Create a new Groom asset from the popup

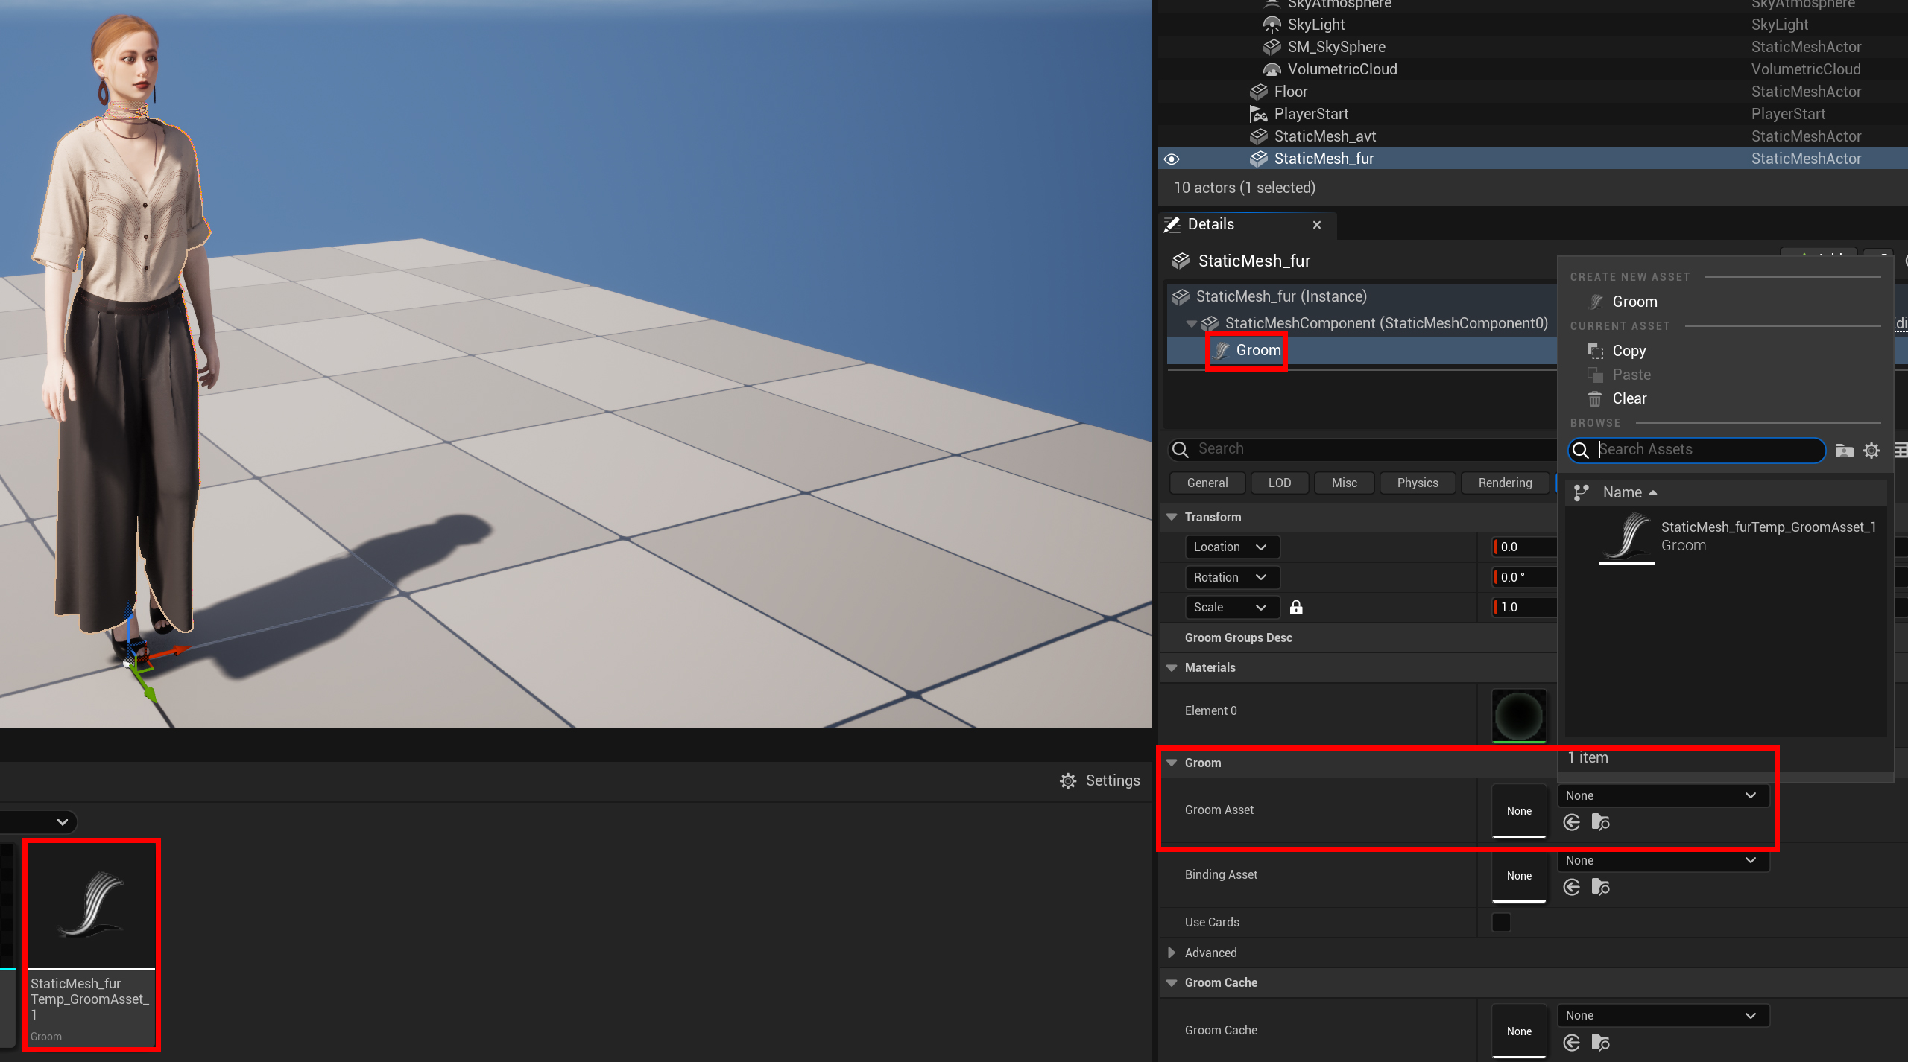(1634, 302)
